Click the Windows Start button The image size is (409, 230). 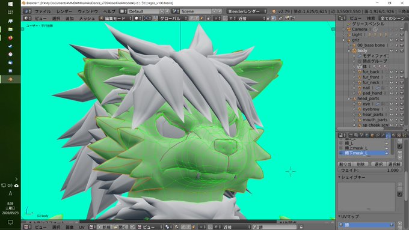click(10, 4)
